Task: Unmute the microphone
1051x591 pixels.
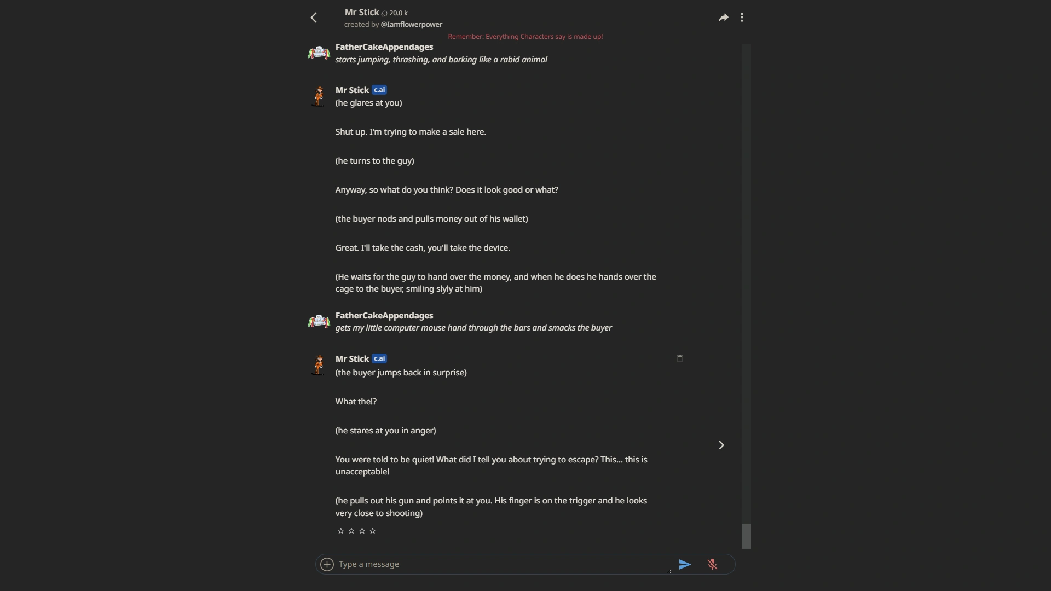Action: [x=712, y=564]
